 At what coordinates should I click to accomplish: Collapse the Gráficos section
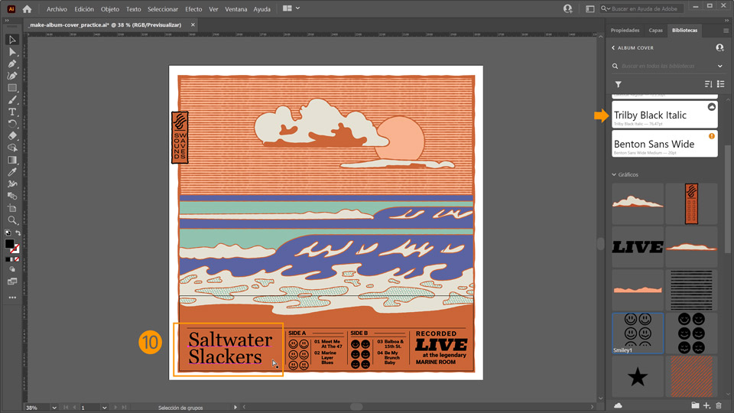[x=614, y=174]
